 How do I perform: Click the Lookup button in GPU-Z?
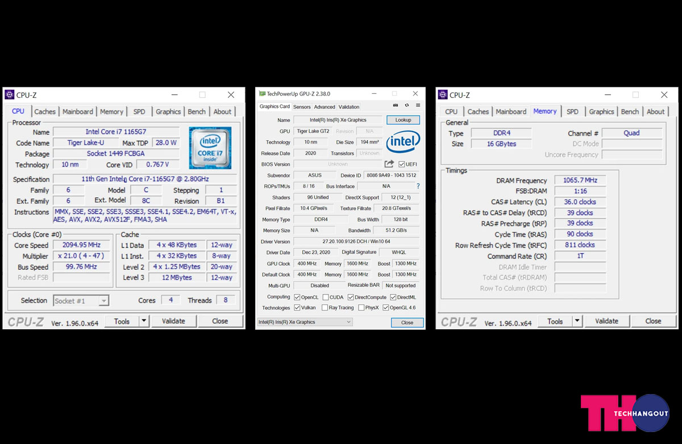pyautogui.click(x=404, y=120)
